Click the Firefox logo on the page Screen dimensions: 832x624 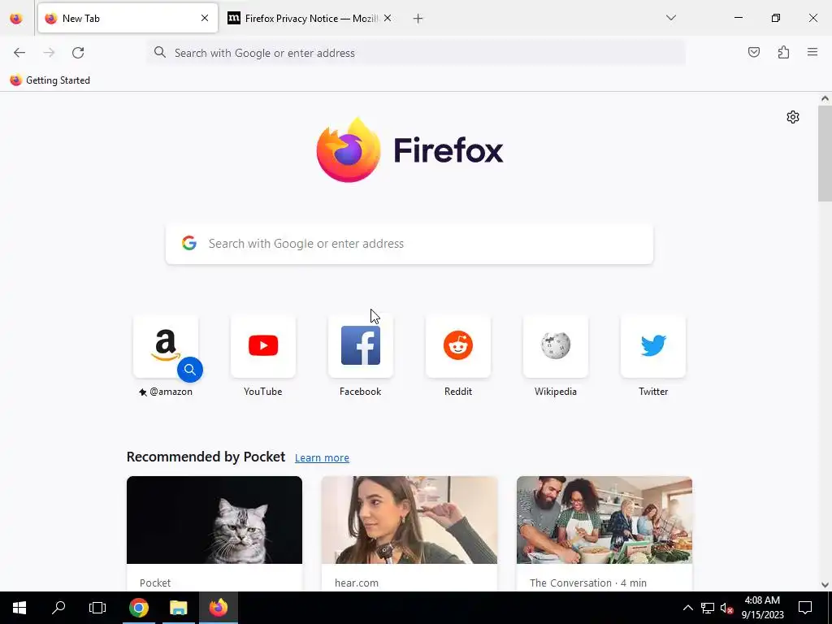[x=409, y=150]
